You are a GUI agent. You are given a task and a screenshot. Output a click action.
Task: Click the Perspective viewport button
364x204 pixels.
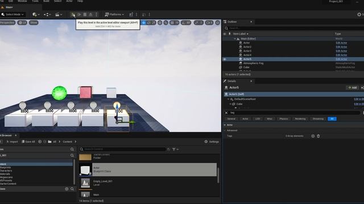click(7, 23)
